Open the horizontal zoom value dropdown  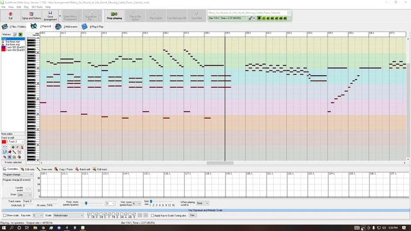click(110, 203)
